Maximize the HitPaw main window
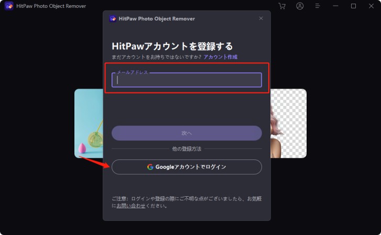The width and height of the screenshot is (381, 235). coord(354,6)
